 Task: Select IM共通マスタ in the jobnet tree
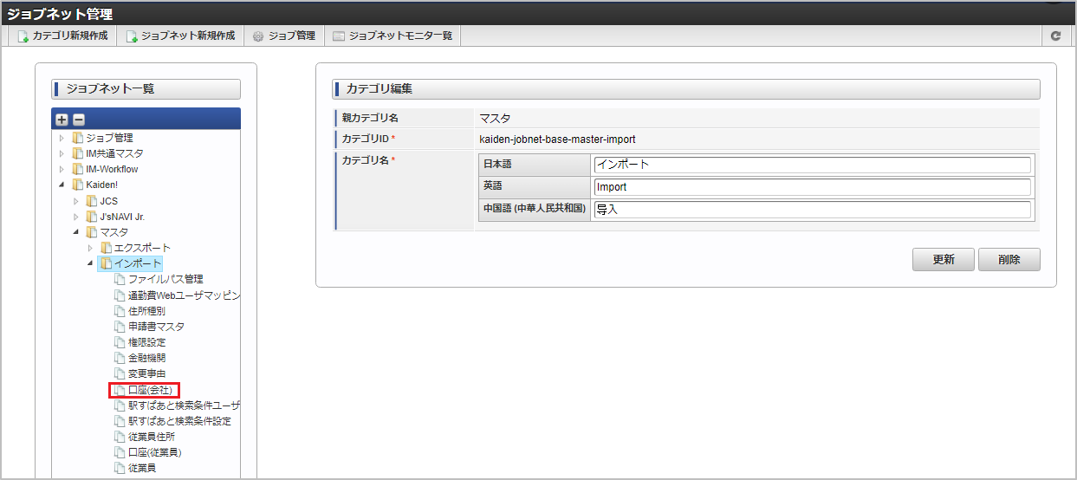pos(114,153)
